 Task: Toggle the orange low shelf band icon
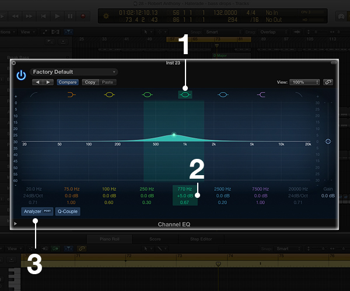click(x=71, y=95)
